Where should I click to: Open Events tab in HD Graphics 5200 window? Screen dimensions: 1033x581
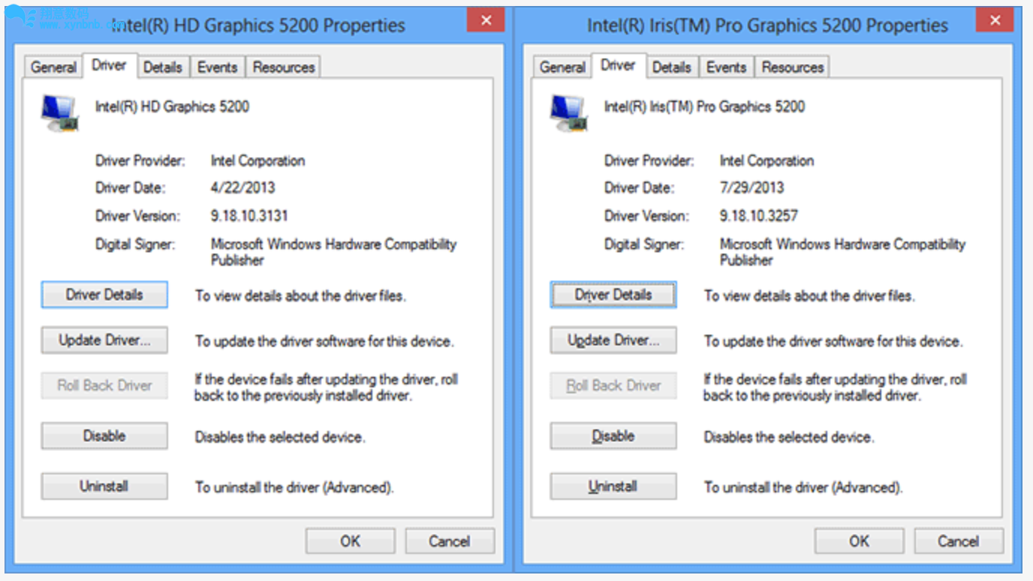point(218,67)
